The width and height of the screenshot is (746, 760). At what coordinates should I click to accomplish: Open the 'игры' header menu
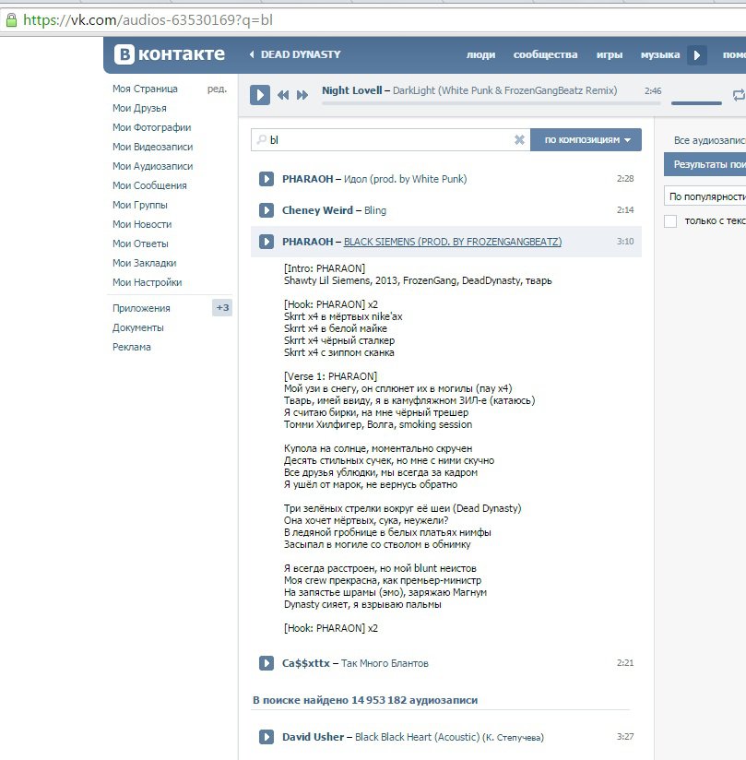point(610,54)
